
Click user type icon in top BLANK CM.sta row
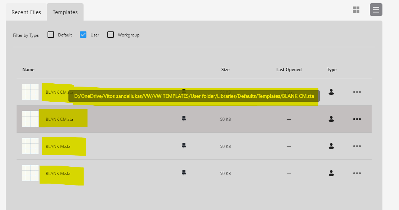pos(331,92)
